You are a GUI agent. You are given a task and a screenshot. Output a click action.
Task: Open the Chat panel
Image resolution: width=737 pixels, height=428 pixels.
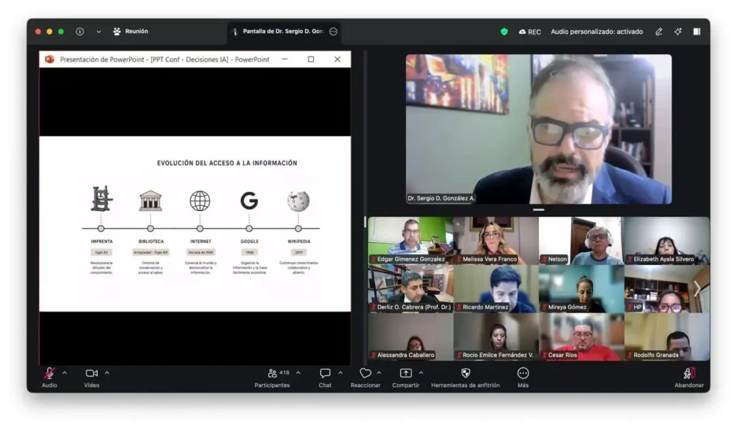coord(325,373)
